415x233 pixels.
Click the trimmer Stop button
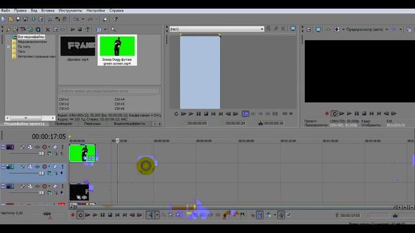pyautogui.click(x=206, y=114)
